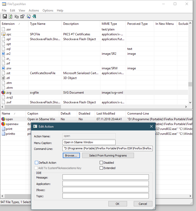Click the Copy selected items icon
This screenshot has width=196, height=211.
tap(16, 17)
